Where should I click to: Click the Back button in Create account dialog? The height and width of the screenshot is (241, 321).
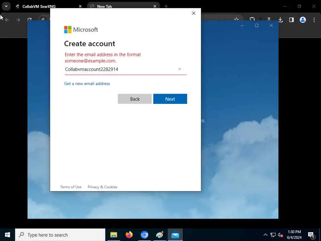(x=135, y=99)
